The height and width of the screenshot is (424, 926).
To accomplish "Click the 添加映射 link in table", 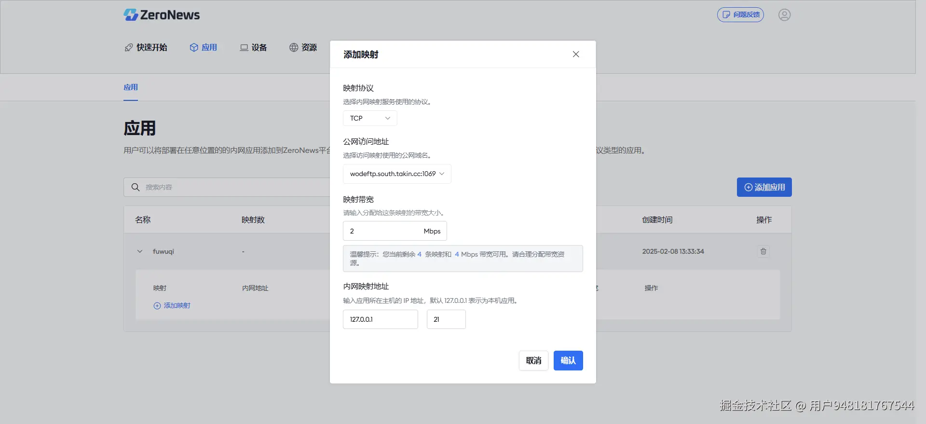I will [x=172, y=305].
